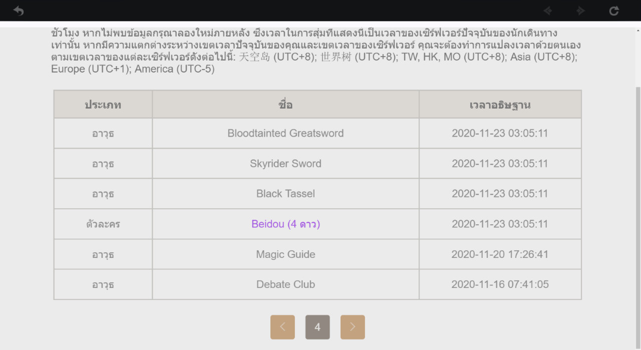
Task: Select the Skyrider Sword entry
Action: click(285, 163)
